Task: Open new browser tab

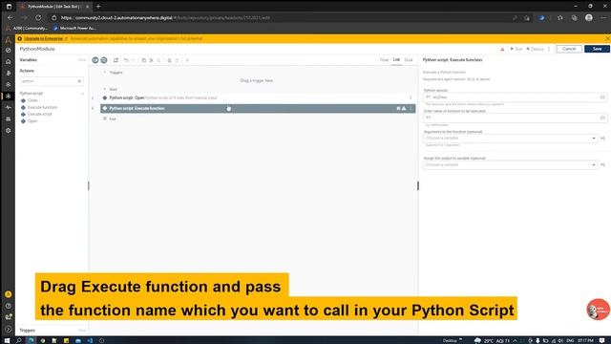Action: click(98, 7)
